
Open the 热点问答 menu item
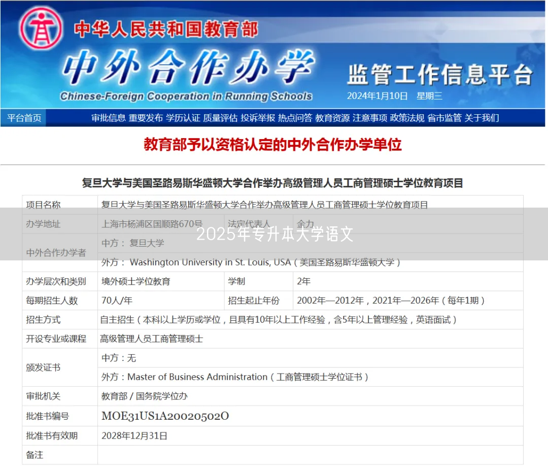point(295,118)
